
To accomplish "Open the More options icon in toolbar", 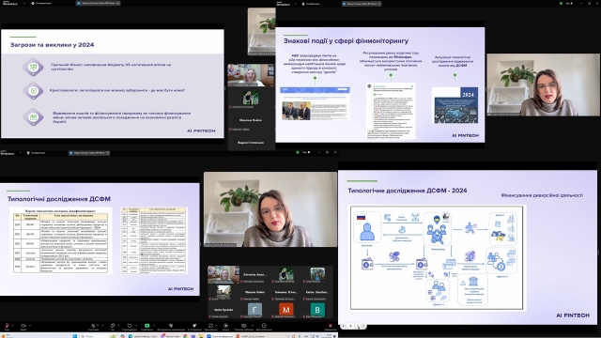I will 264,326.
